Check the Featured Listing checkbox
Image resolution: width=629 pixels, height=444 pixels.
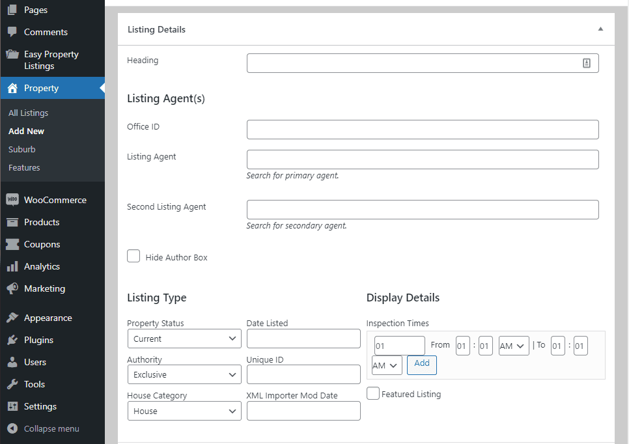[x=372, y=393]
